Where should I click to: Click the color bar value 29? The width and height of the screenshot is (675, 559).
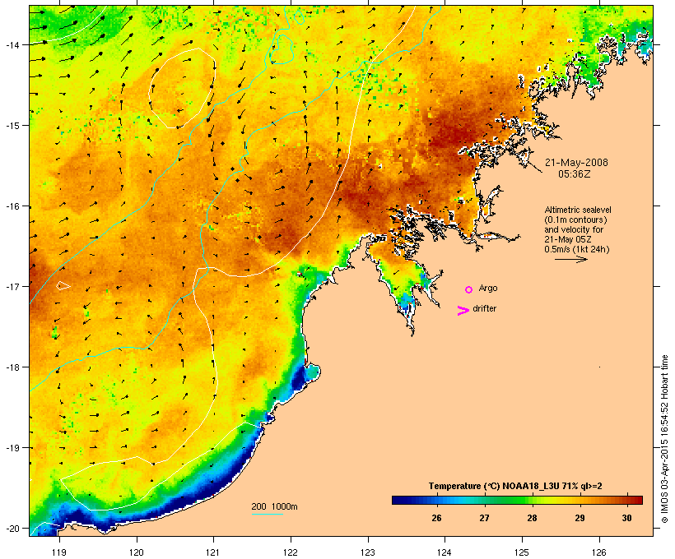(580, 518)
